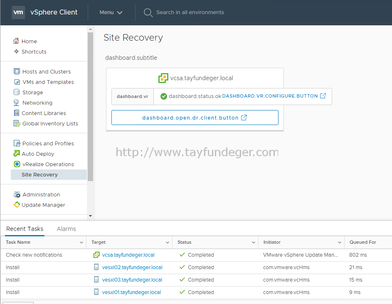Open vesxi03.tayfundeger.local target link
This screenshot has height=304, width=392.
(132, 280)
